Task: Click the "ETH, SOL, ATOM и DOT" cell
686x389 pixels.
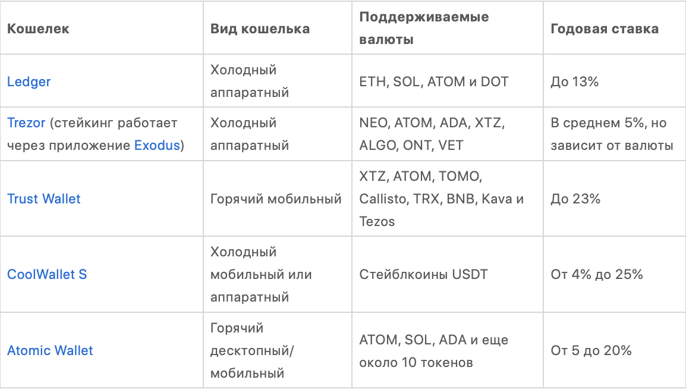Action: click(x=434, y=81)
